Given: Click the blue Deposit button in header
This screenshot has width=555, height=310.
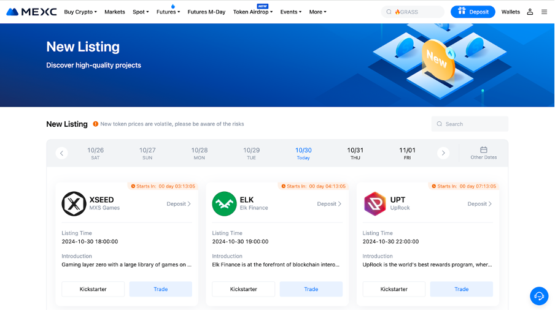Looking at the screenshot, I should click(x=473, y=12).
